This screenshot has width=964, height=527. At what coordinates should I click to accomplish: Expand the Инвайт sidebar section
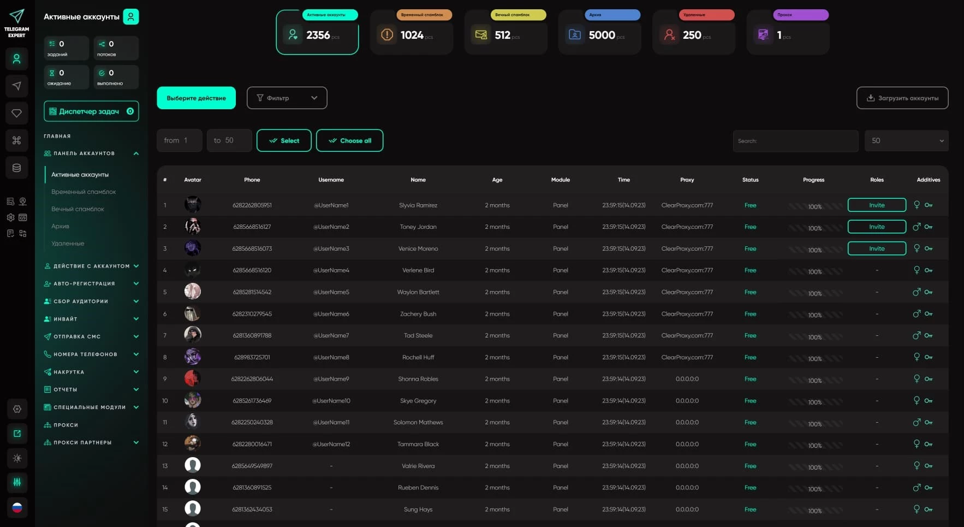(x=91, y=319)
